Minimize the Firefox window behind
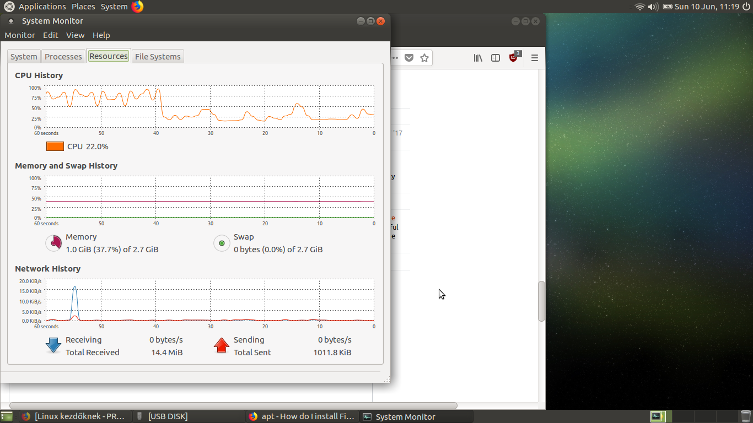The width and height of the screenshot is (753, 423). (515, 21)
